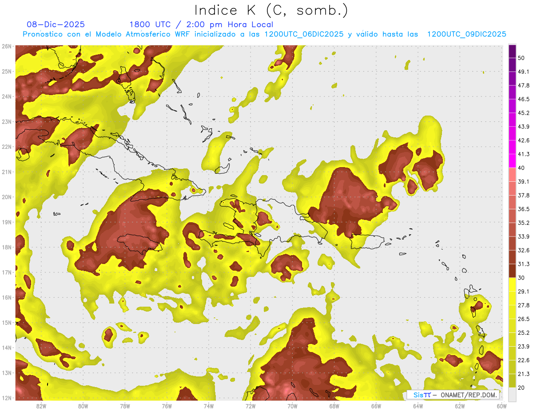Click the longitude label "80W"
The height and width of the screenshot is (412, 533).
click(x=83, y=406)
